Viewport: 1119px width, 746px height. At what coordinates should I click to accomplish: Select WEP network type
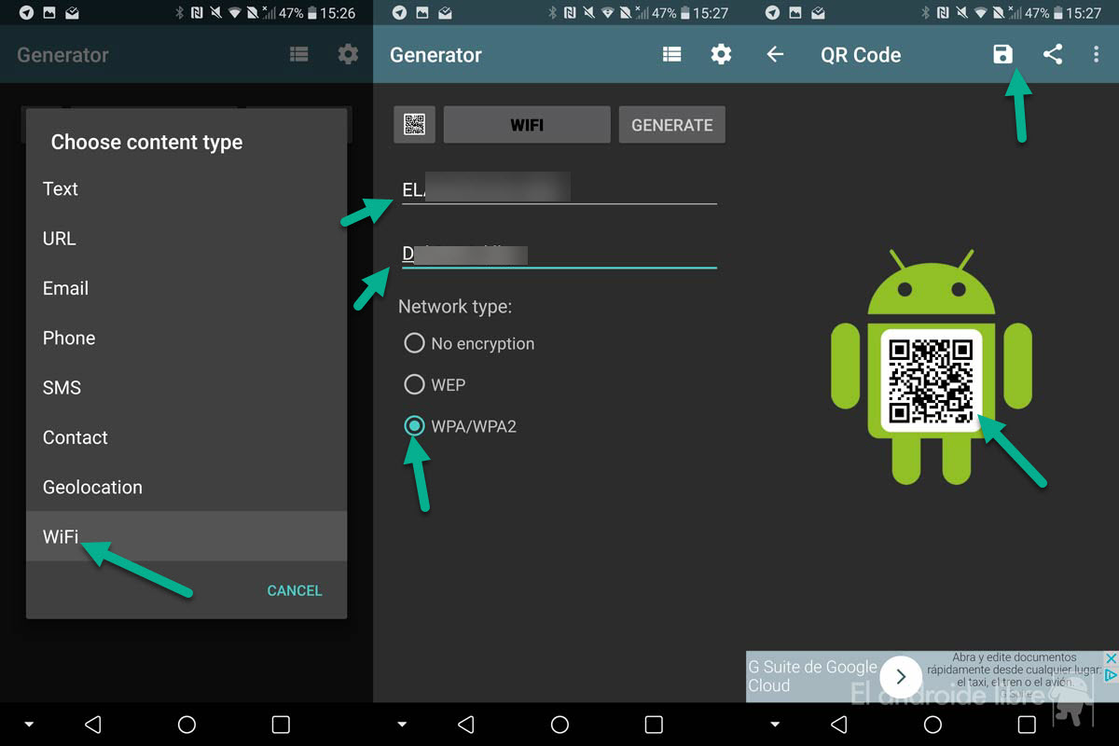click(414, 384)
